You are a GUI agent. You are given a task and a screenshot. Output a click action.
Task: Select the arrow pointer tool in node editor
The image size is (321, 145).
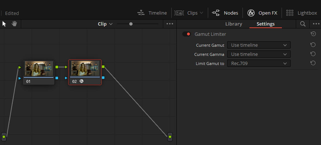[4, 24]
